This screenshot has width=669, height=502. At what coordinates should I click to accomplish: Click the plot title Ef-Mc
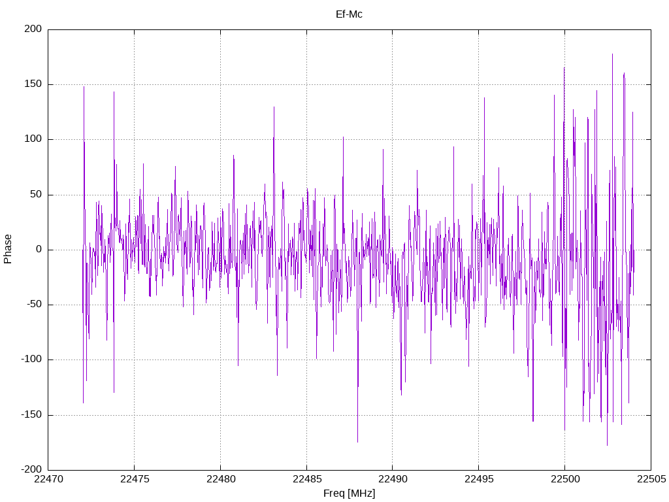[349, 14]
